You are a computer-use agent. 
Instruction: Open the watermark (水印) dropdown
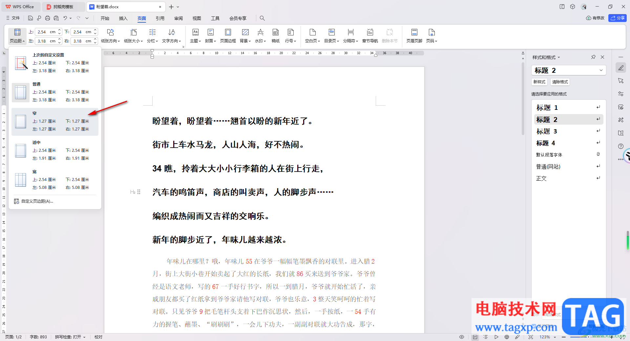click(260, 36)
